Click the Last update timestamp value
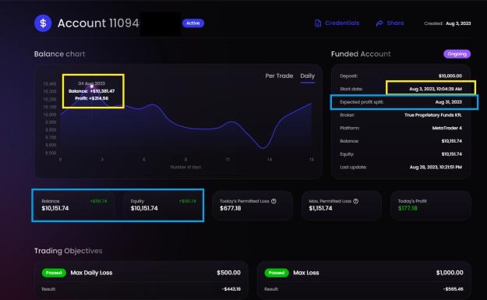 tap(436, 167)
